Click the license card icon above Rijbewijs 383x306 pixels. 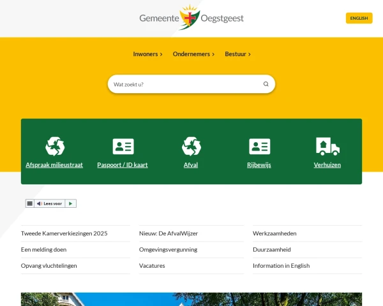point(259,147)
